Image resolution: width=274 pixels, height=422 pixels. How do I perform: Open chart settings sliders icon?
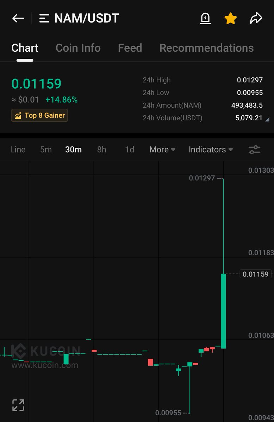click(x=255, y=149)
